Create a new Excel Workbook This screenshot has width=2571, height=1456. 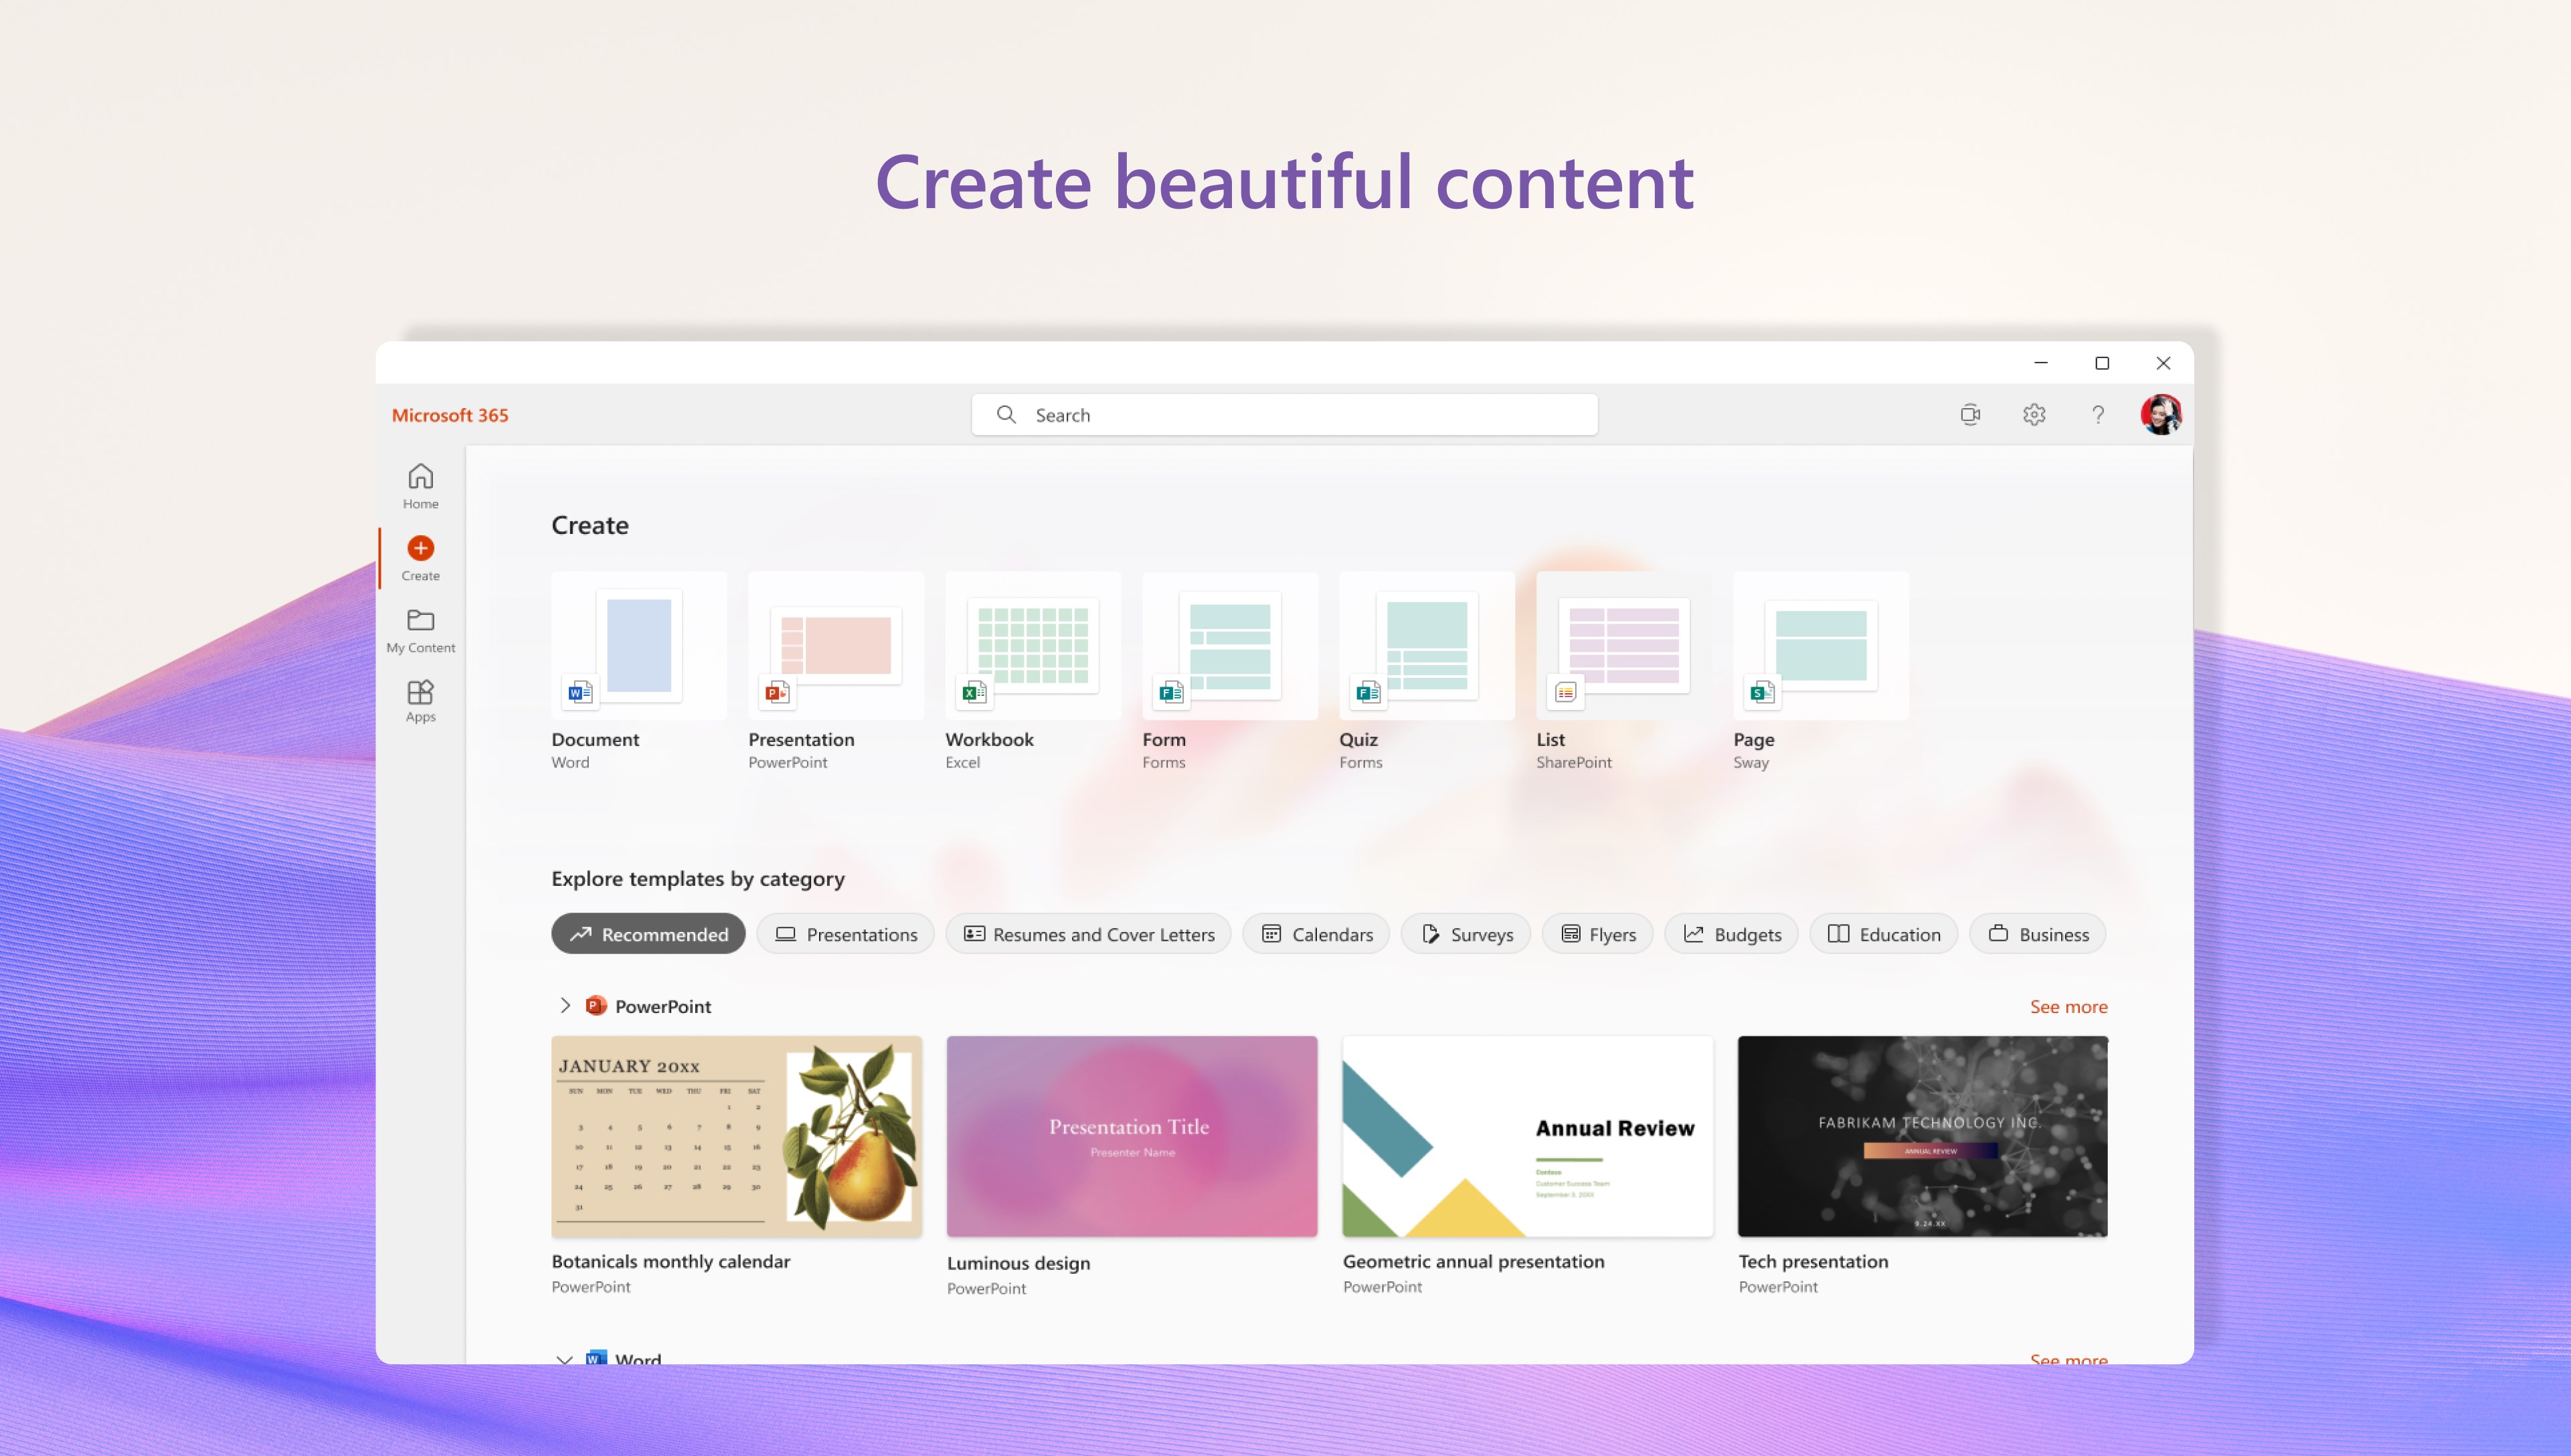1032,647
